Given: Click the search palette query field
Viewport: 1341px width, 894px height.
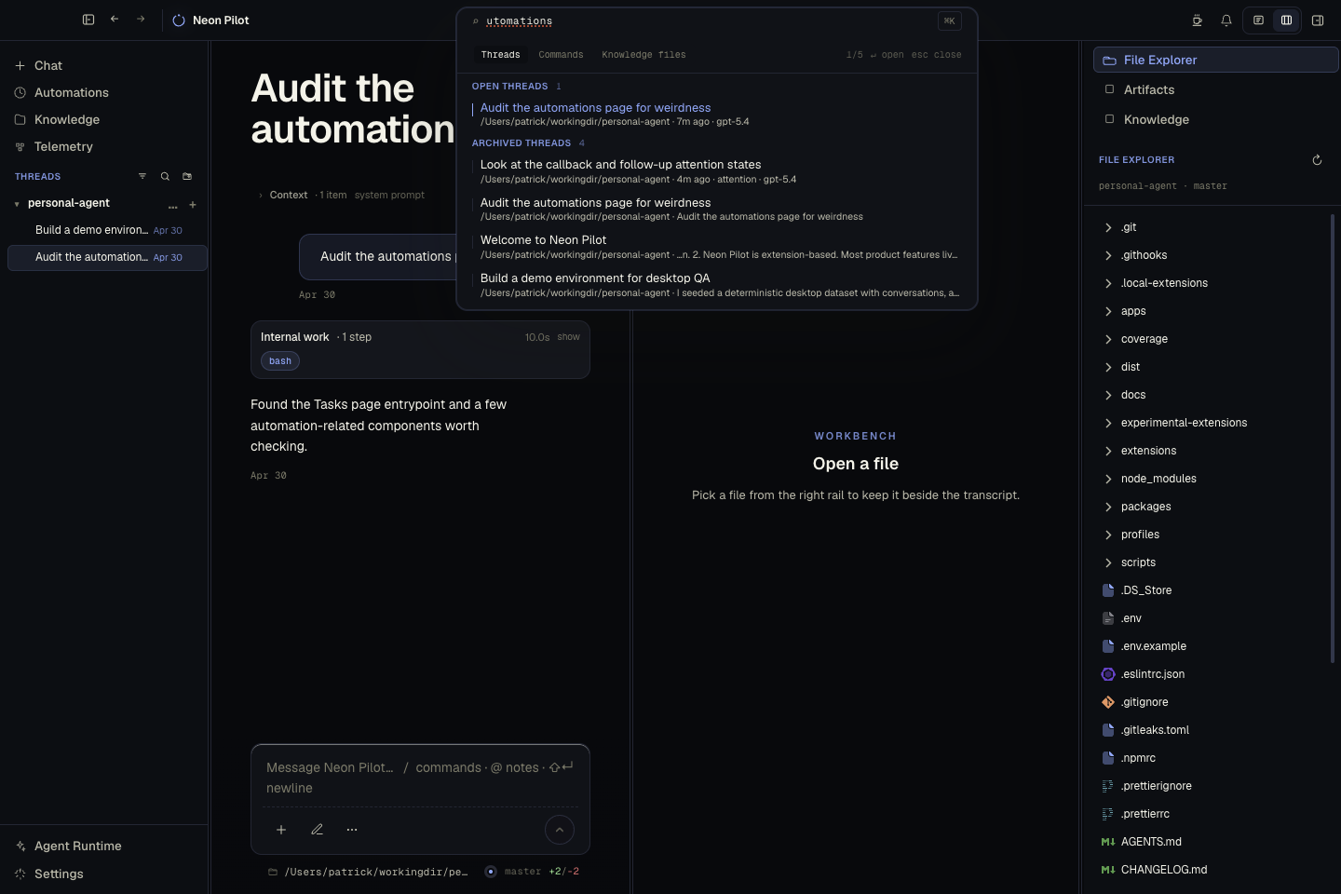Looking at the screenshot, I should pyautogui.click(x=708, y=21).
